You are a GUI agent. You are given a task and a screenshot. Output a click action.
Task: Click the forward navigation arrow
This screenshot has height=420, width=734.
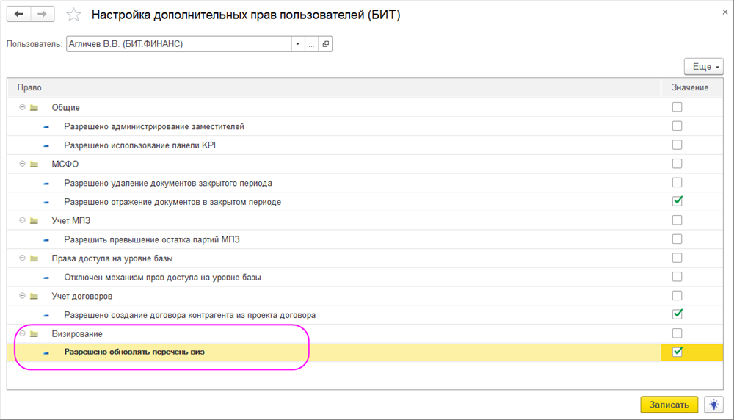point(43,15)
